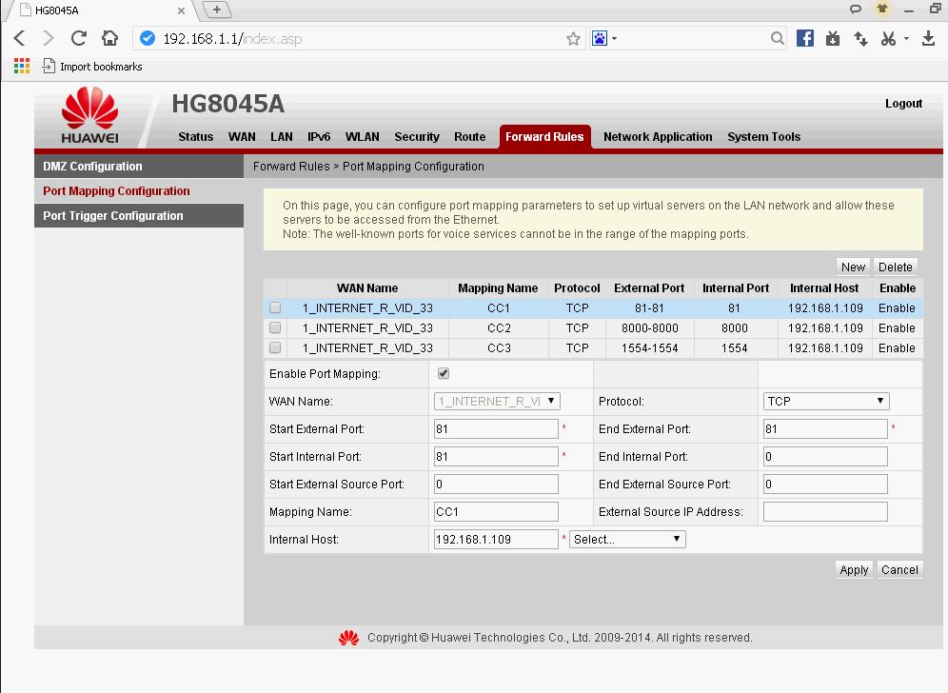Screen dimensions: 948x693
Task: Click the Start External Port field
Action: point(496,428)
